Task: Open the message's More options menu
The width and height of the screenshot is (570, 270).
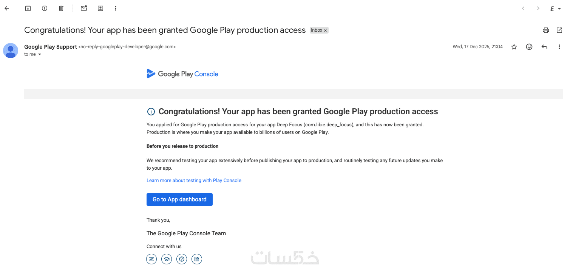Action: 559,47
